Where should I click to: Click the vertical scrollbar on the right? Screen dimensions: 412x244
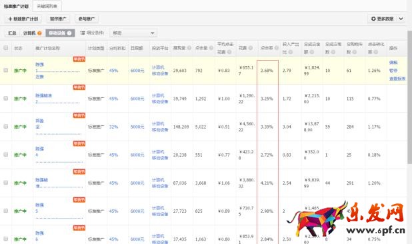click(x=409, y=97)
